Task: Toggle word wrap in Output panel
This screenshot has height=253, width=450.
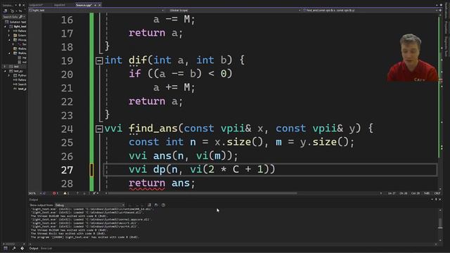Action: pos(156,205)
